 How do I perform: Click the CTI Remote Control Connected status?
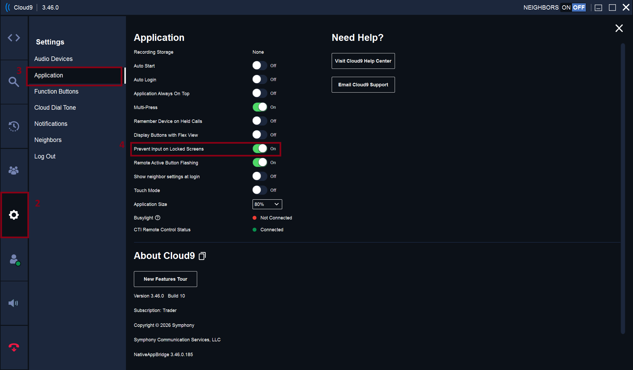coord(268,230)
